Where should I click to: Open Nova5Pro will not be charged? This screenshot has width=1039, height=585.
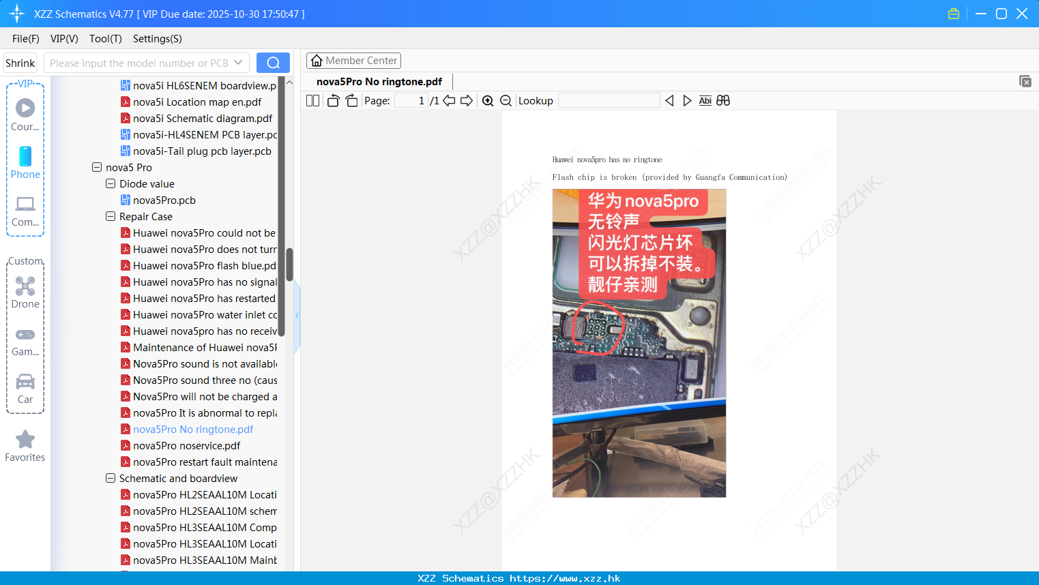pos(199,396)
